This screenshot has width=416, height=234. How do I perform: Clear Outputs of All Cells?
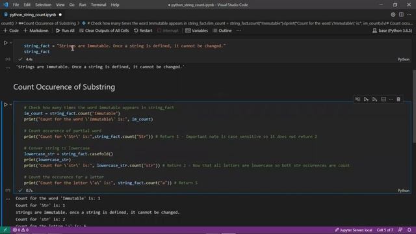pos(104,31)
